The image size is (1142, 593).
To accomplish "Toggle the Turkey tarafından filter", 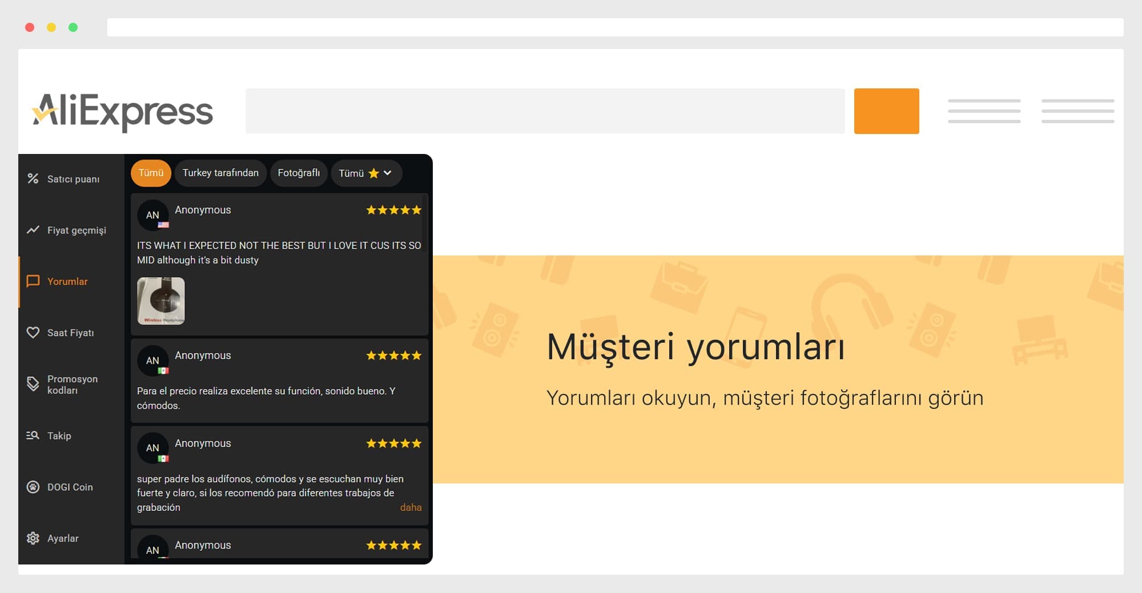I will (x=220, y=173).
